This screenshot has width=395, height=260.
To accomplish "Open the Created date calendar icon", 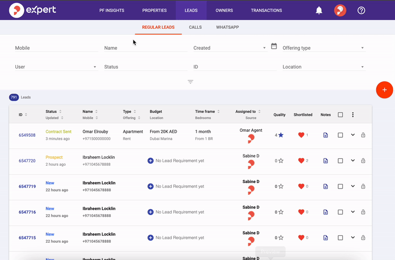I will pyautogui.click(x=274, y=46).
